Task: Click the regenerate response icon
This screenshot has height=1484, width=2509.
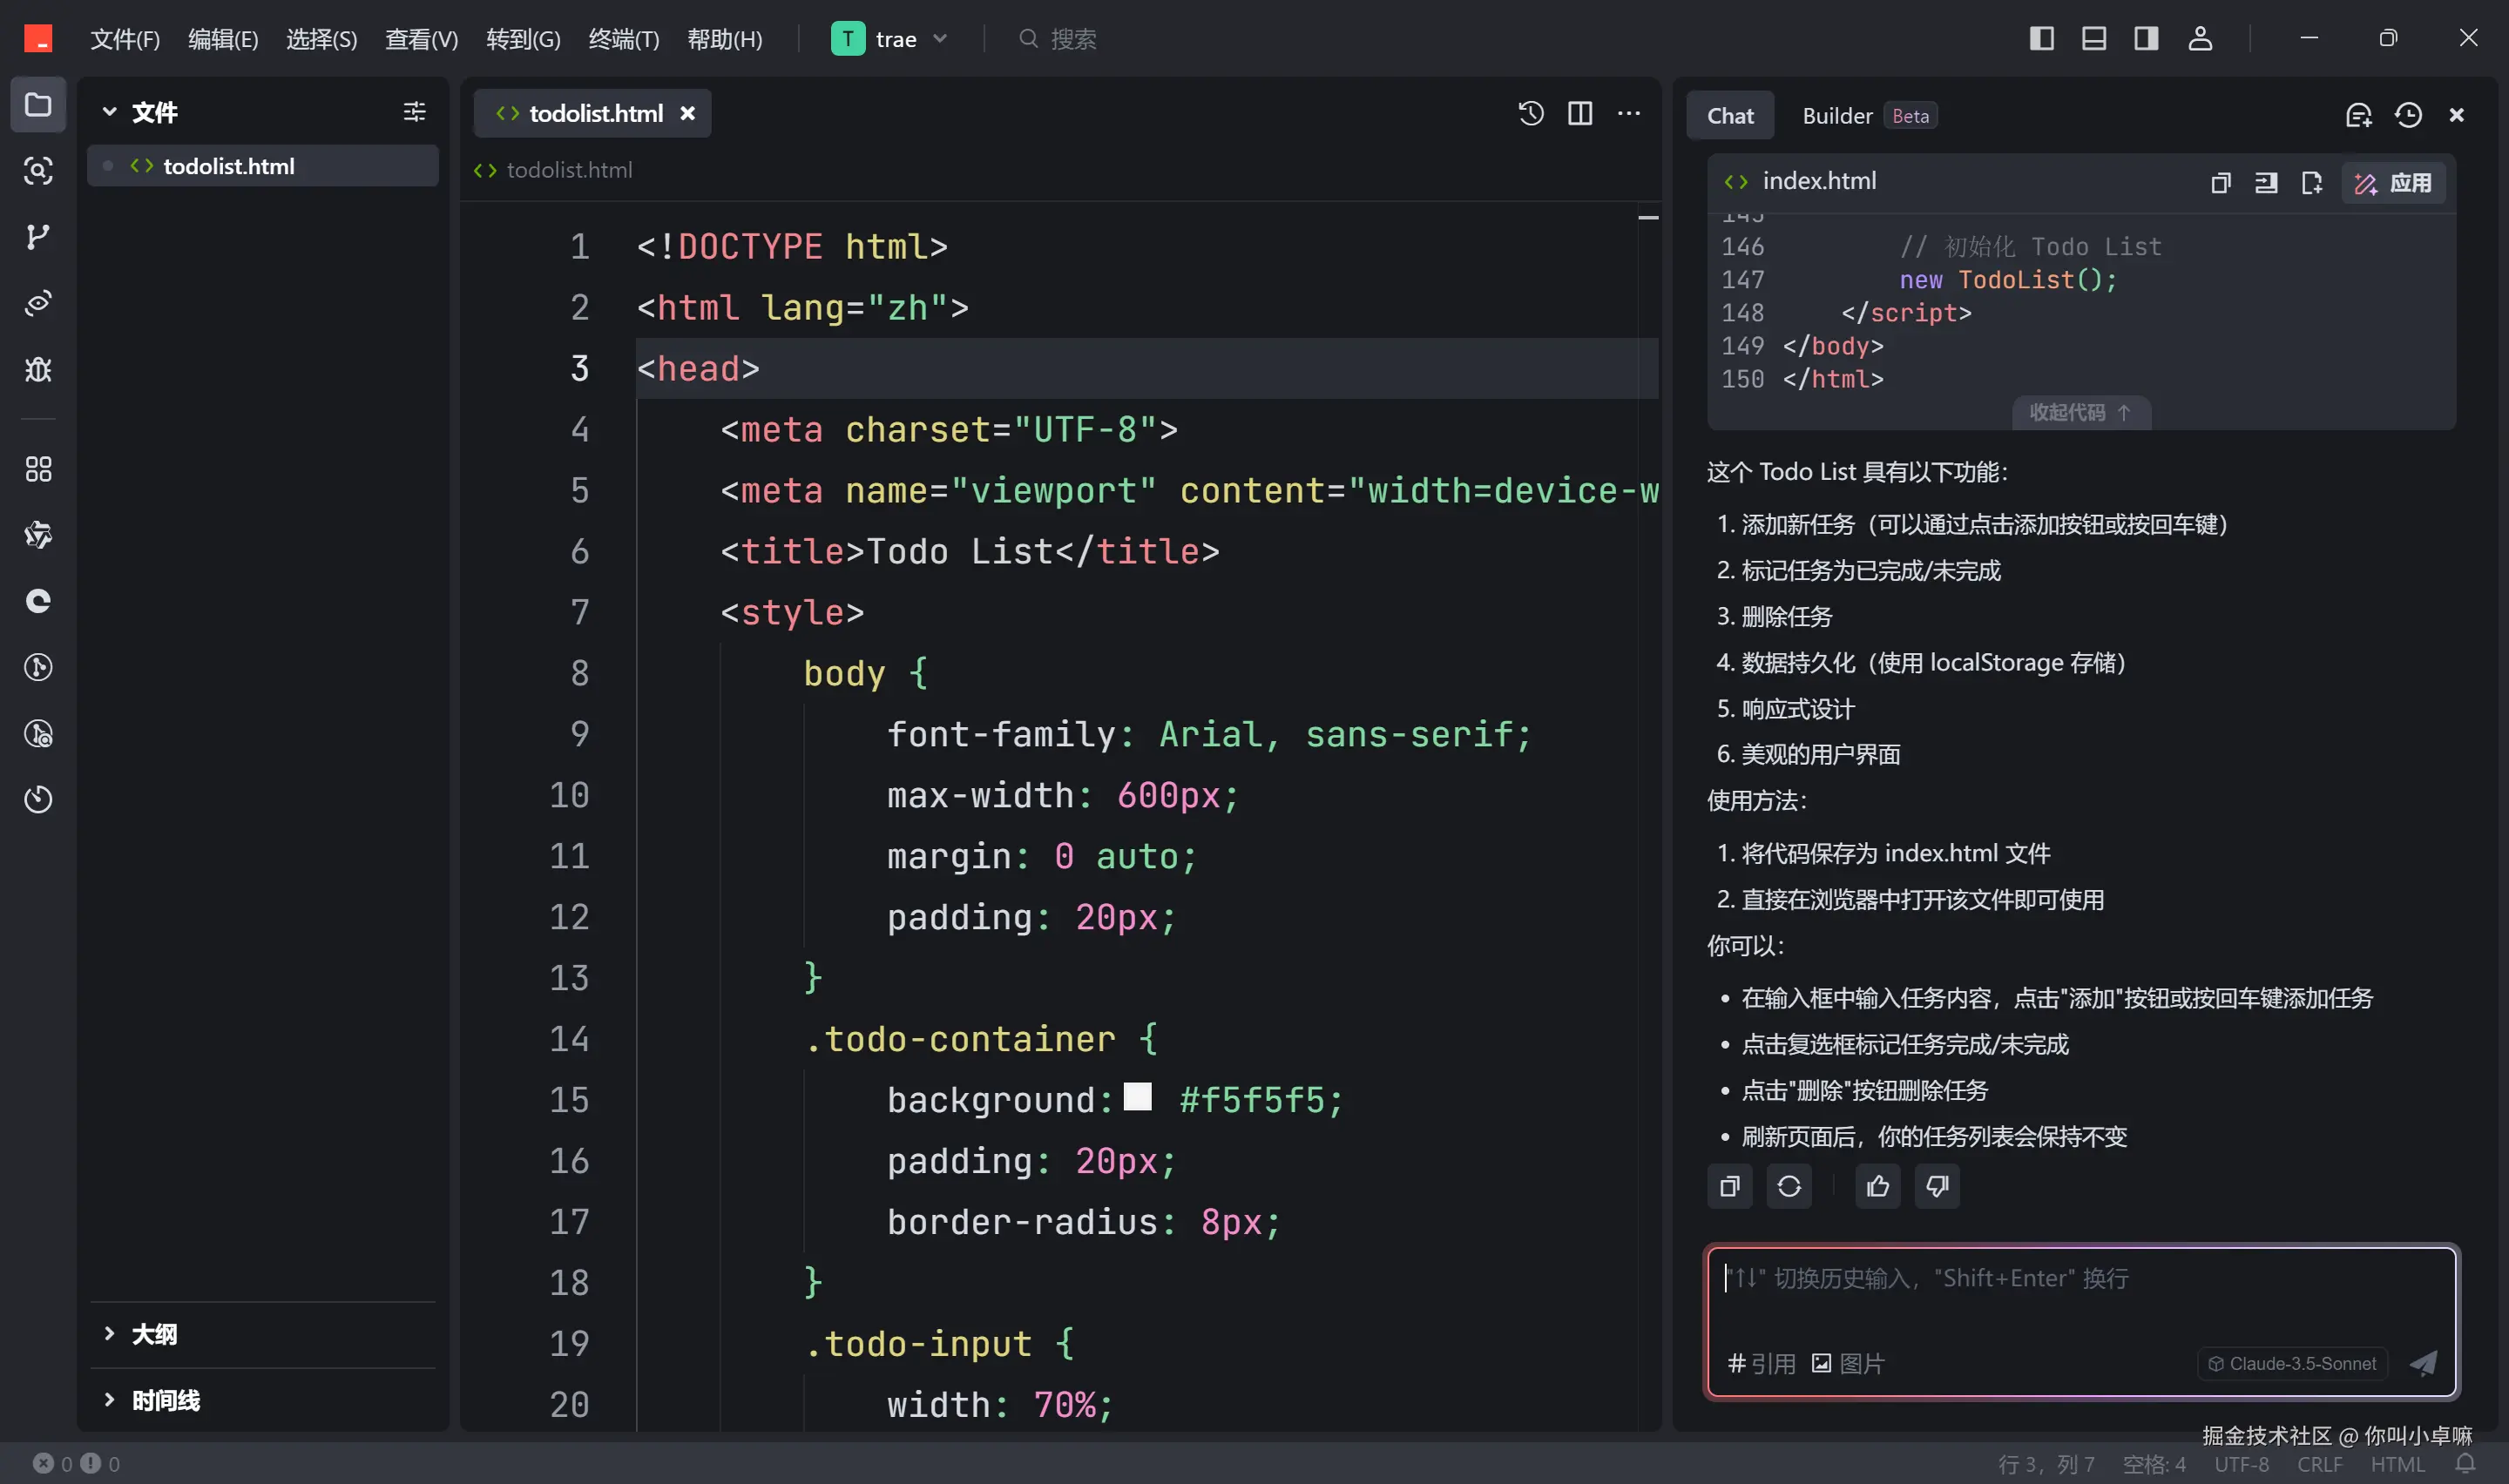Action: 1789,1186
